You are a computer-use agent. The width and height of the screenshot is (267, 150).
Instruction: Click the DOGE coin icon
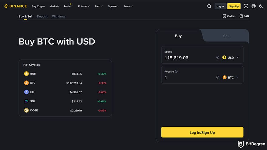tap(26, 110)
